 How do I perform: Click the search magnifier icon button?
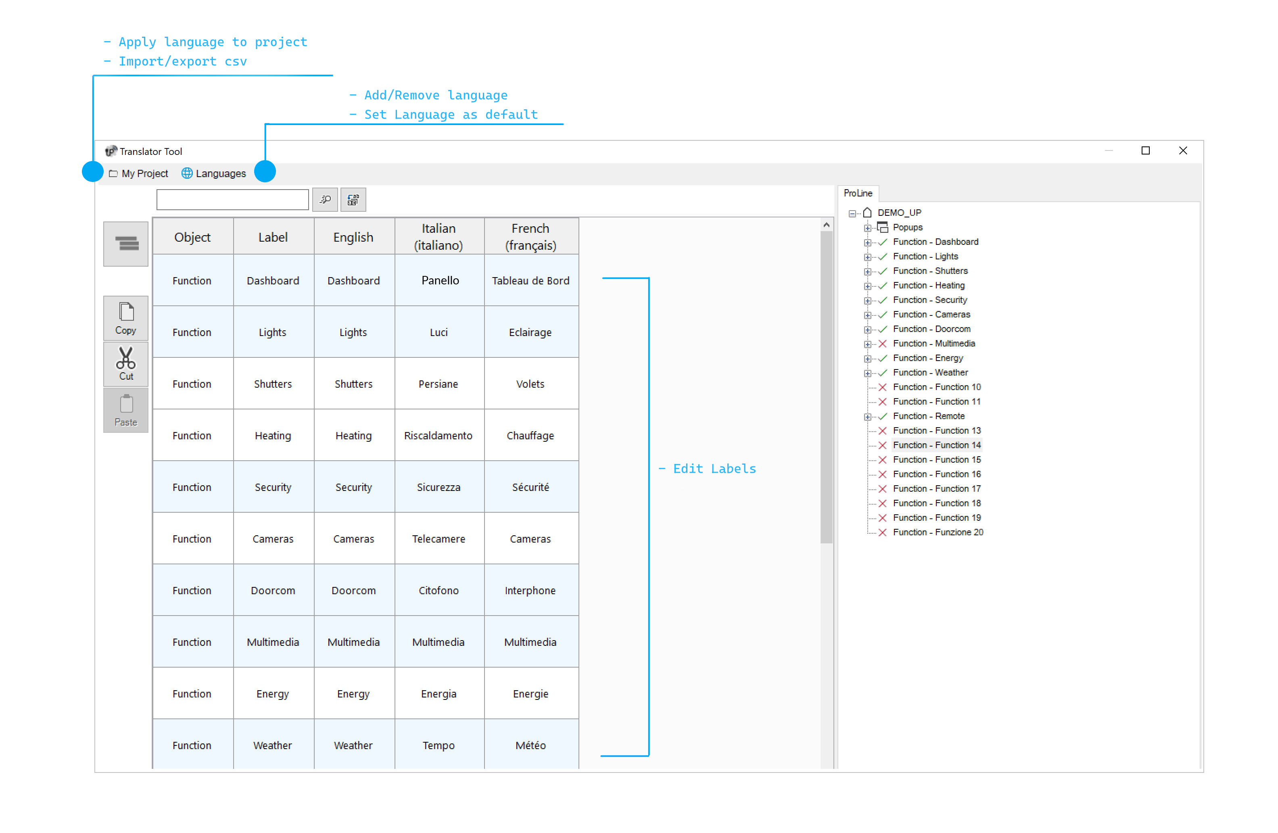[325, 200]
